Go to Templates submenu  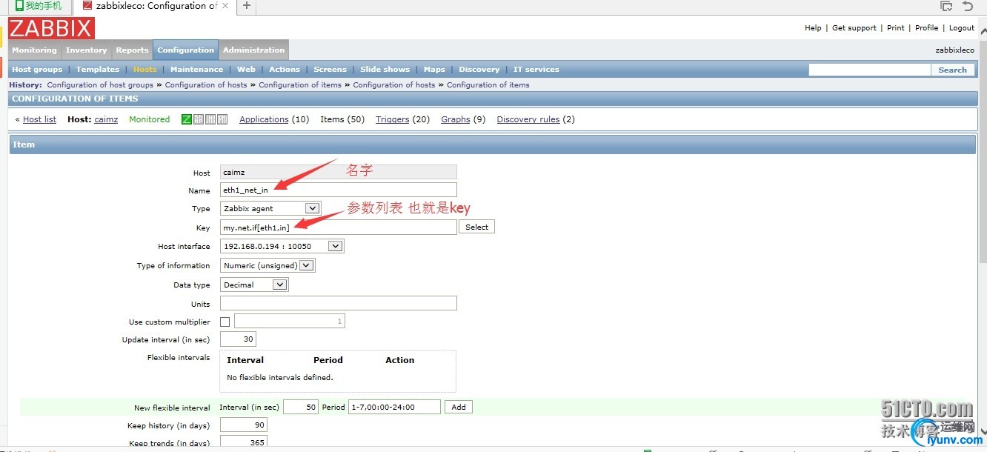[x=98, y=70]
